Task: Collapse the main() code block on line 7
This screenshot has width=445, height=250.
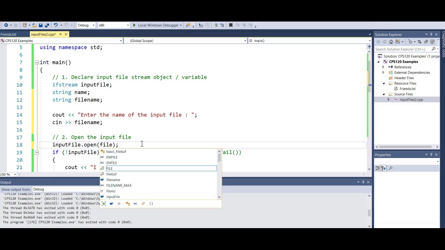Action: pos(37,62)
